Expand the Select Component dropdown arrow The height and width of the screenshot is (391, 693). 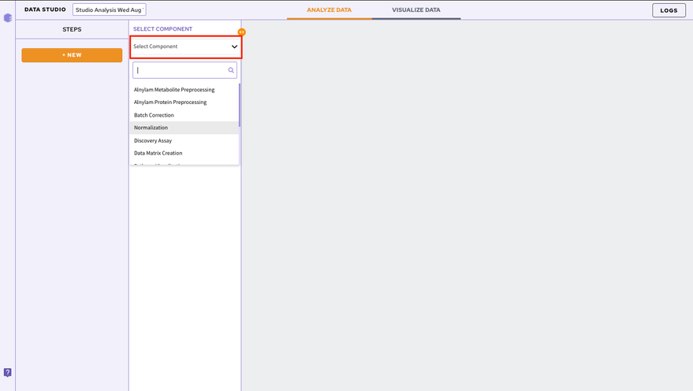(x=234, y=47)
